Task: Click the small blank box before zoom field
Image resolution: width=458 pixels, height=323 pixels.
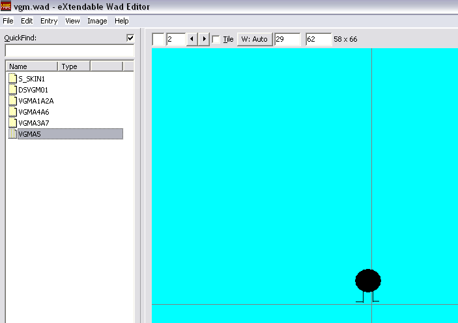Action: 158,39
